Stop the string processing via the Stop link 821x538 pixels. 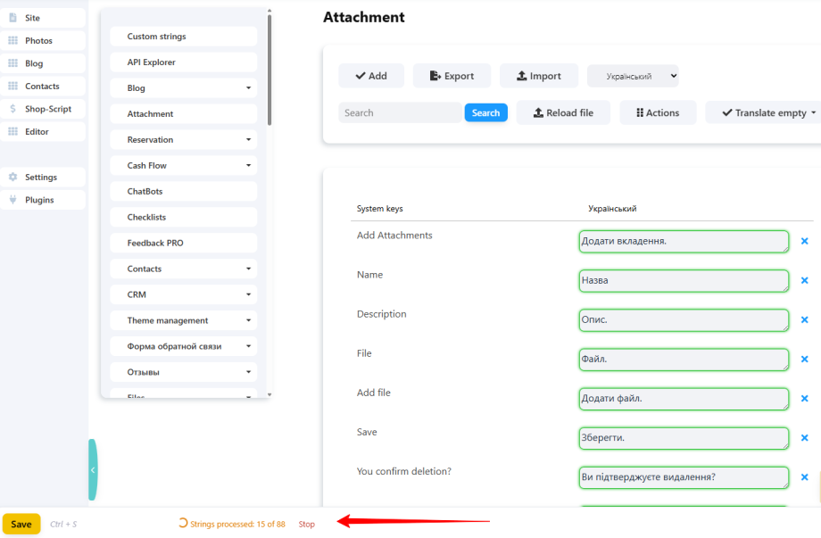(x=307, y=524)
